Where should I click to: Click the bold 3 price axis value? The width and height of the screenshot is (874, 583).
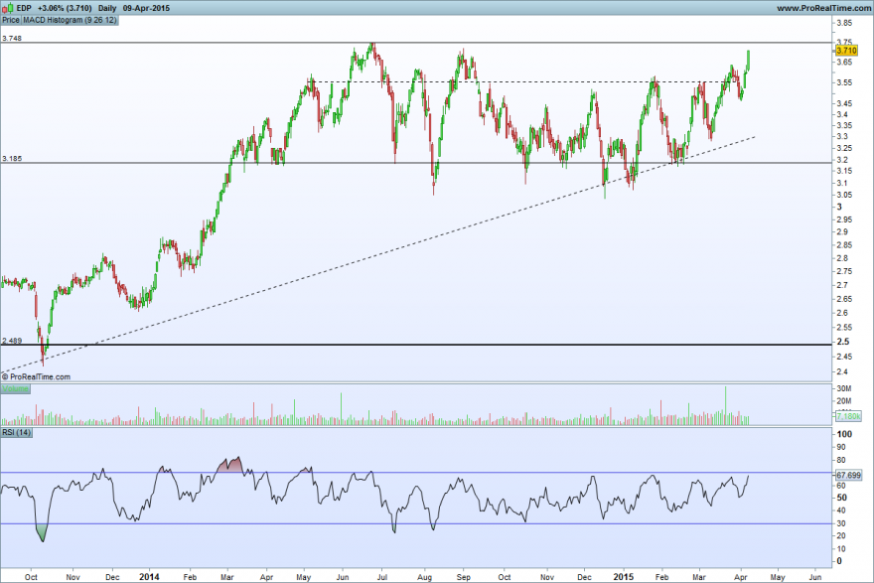[839, 207]
